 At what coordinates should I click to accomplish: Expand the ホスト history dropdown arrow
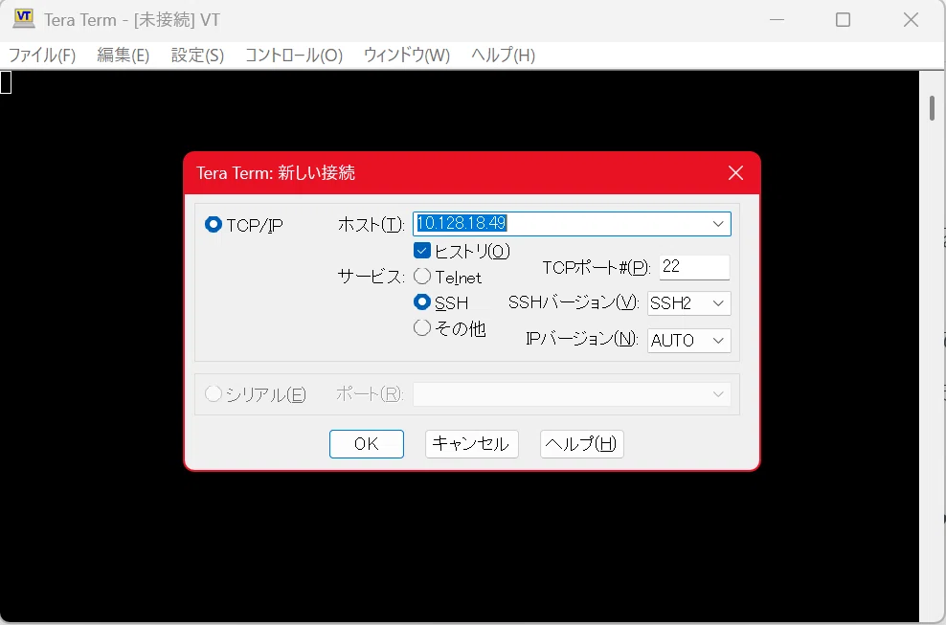point(718,224)
